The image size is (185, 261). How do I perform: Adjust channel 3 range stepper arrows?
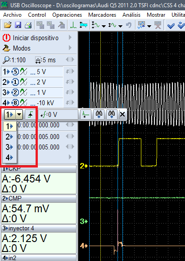[x=70, y=92]
